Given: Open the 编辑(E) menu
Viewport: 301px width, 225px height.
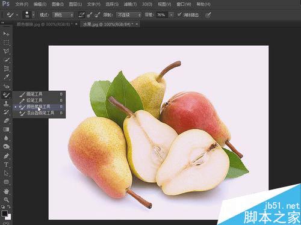Looking at the screenshot, I should 40,4.
